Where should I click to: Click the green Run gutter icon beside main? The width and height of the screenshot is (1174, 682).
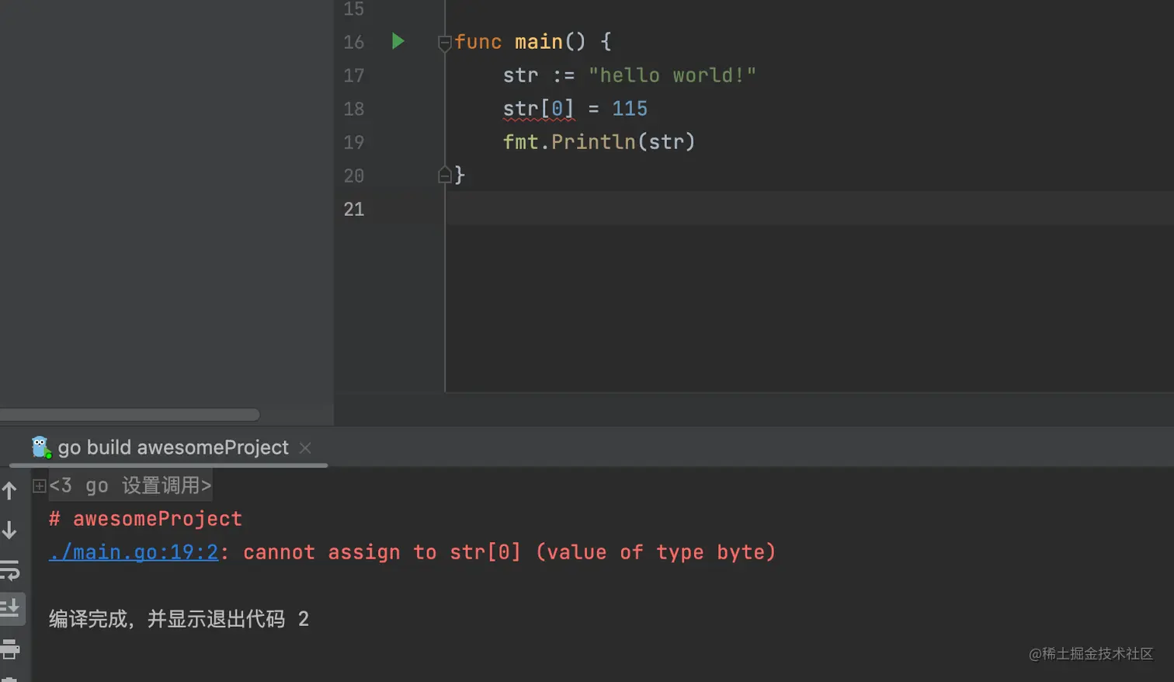point(398,41)
